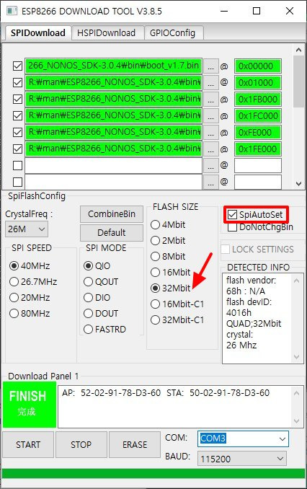The height and width of the screenshot is (489, 307).
Task: Choose QIO SPI mode
Action: point(88,265)
